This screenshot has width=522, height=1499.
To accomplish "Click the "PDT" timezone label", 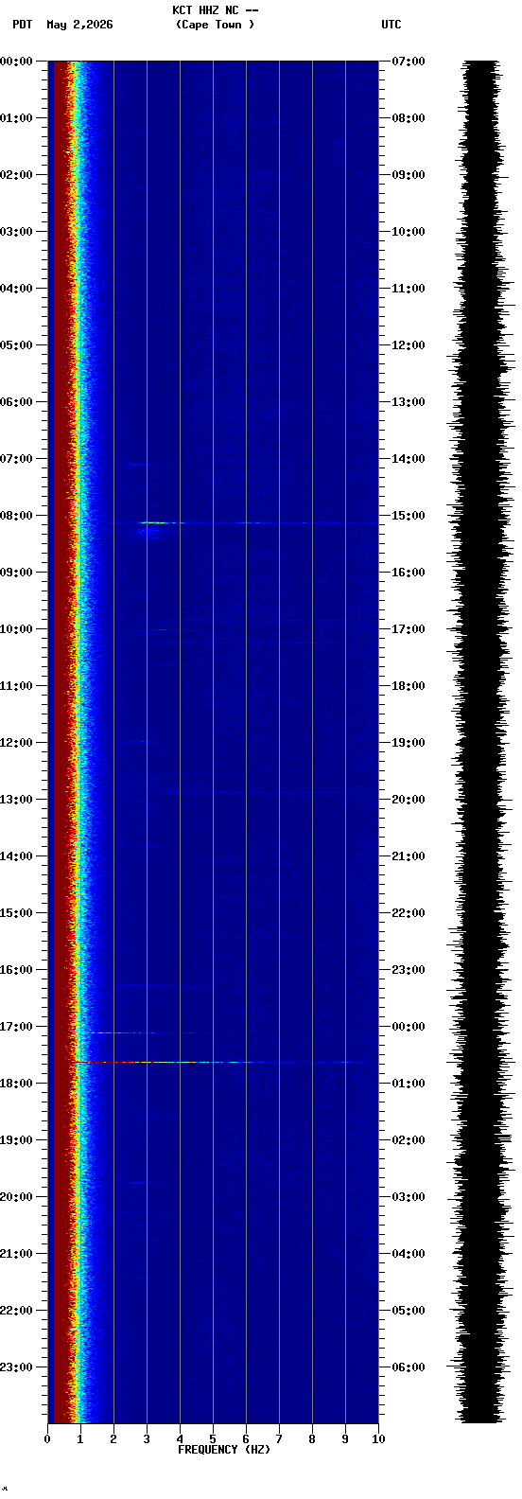I will click(23, 25).
